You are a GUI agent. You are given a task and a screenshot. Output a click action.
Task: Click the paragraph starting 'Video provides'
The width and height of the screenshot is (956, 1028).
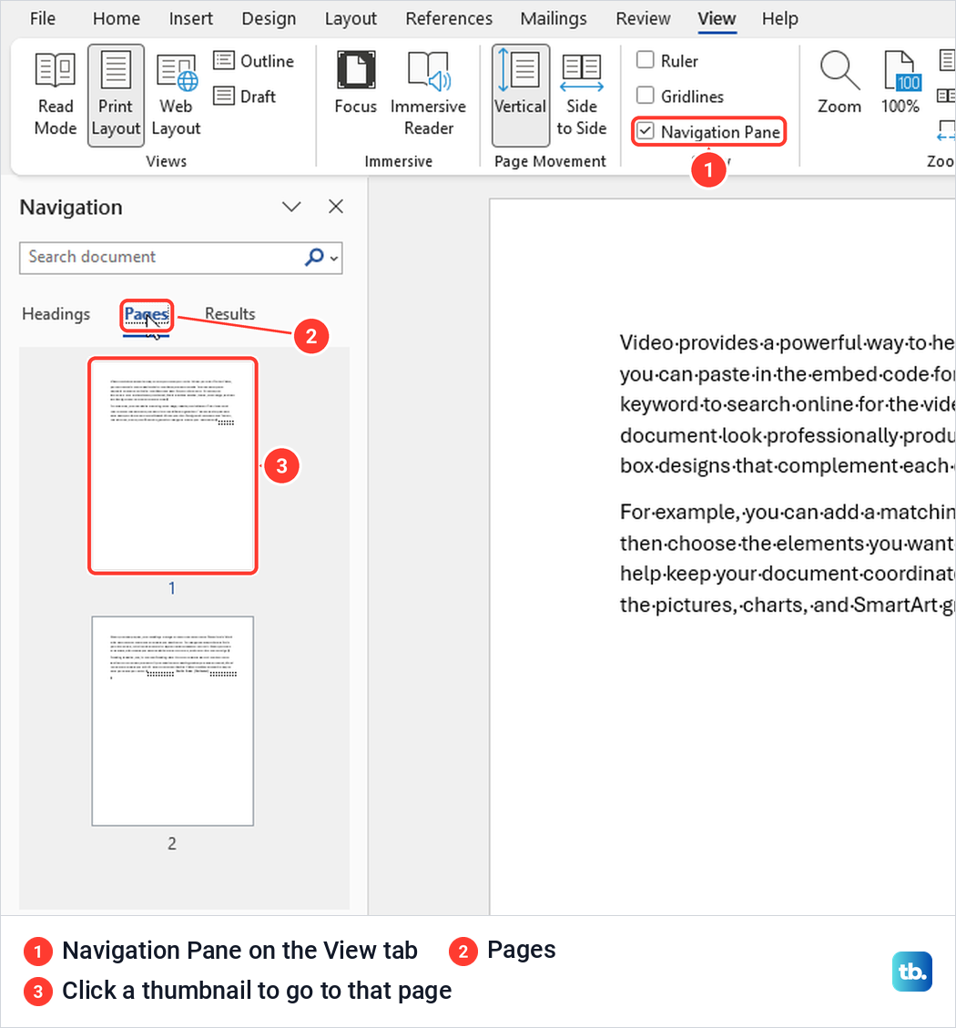(787, 404)
